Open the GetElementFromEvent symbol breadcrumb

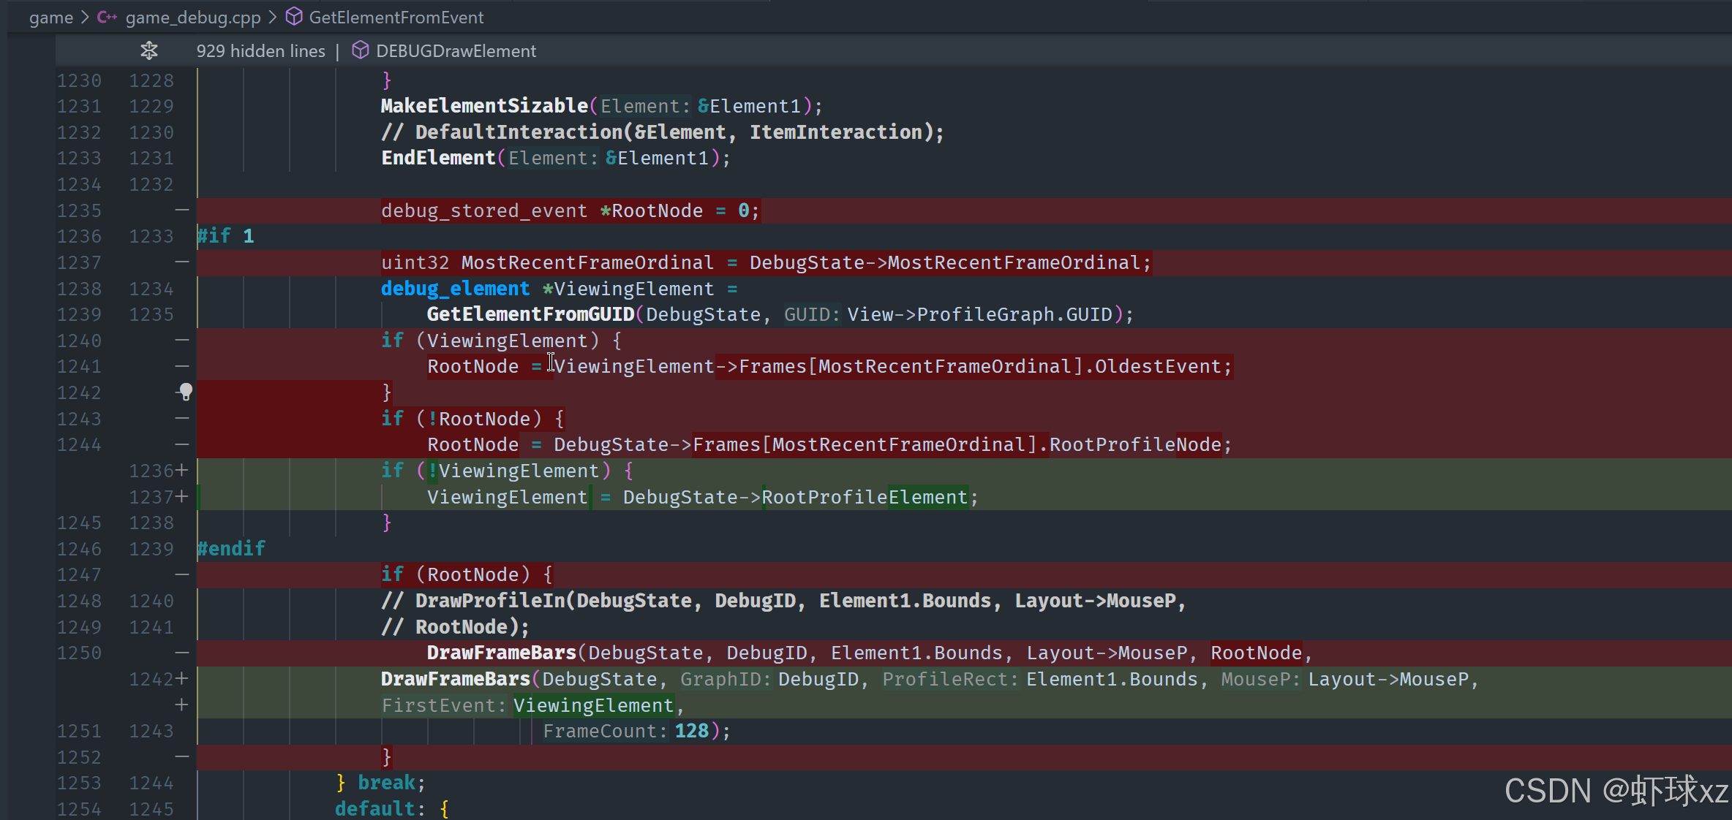coord(396,17)
